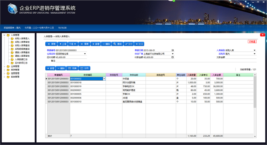Click the 入库金额 column header

(217, 75)
